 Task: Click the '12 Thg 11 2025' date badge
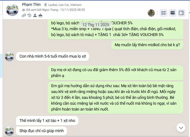point(96,25)
